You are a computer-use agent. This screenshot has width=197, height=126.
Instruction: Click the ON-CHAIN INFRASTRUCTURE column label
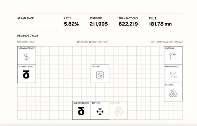click(x=93, y=42)
